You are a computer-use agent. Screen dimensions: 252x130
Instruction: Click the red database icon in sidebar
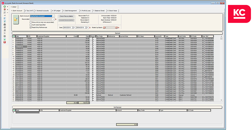coord(5,10)
